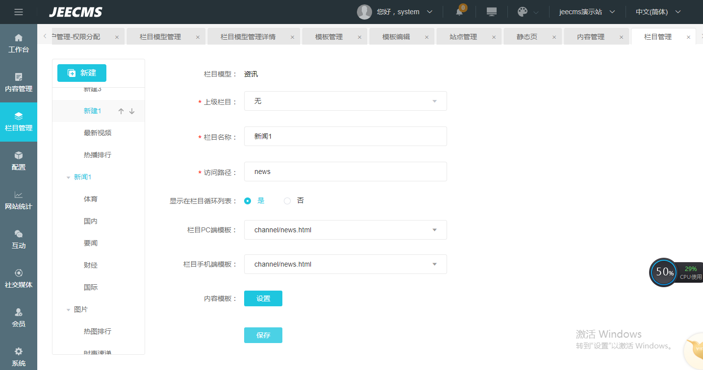Click the 栏目名称 input field
This screenshot has height=370, width=703.
[x=345, y=136]
